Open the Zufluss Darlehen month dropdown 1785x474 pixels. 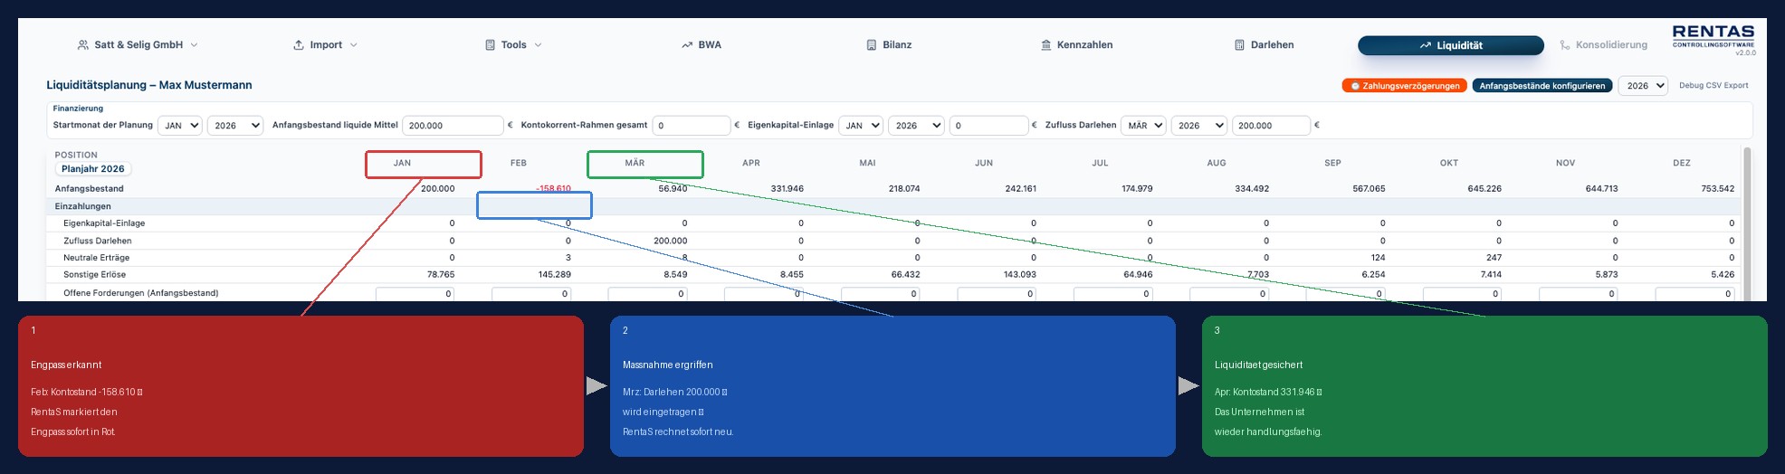(x=1143, y=126)
